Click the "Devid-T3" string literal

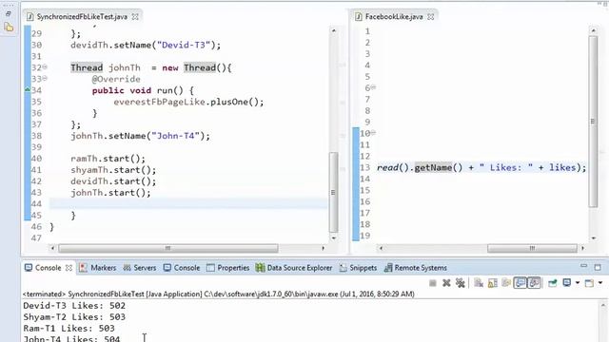[184, 45]
